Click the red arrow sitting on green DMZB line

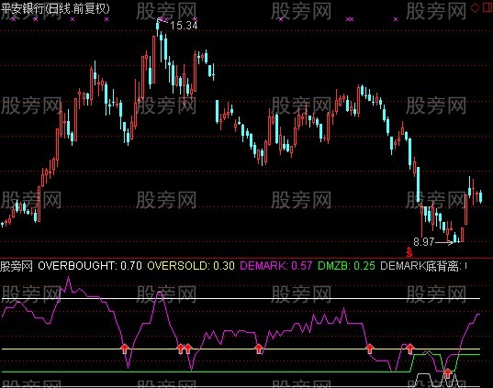[447, 373]
